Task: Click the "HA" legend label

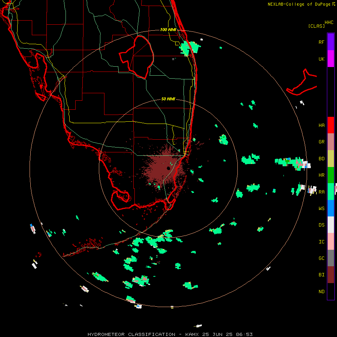Action: coord(321,125)
